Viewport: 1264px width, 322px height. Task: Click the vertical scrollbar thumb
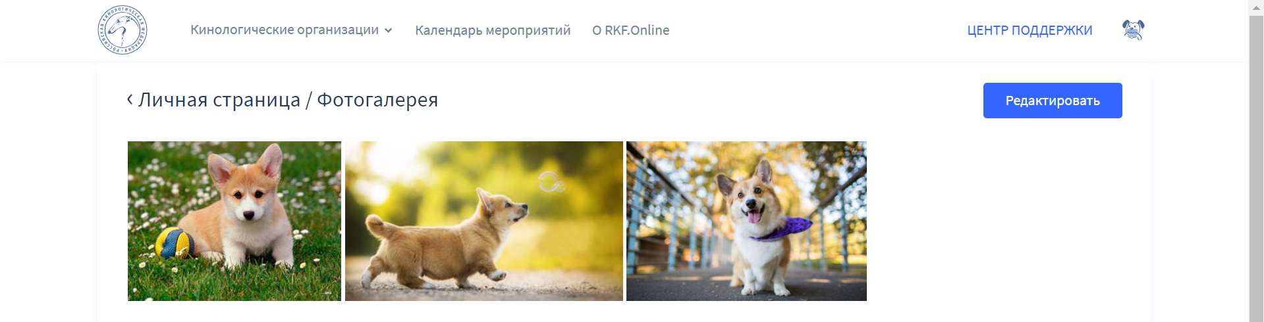tap(1256, 168)
